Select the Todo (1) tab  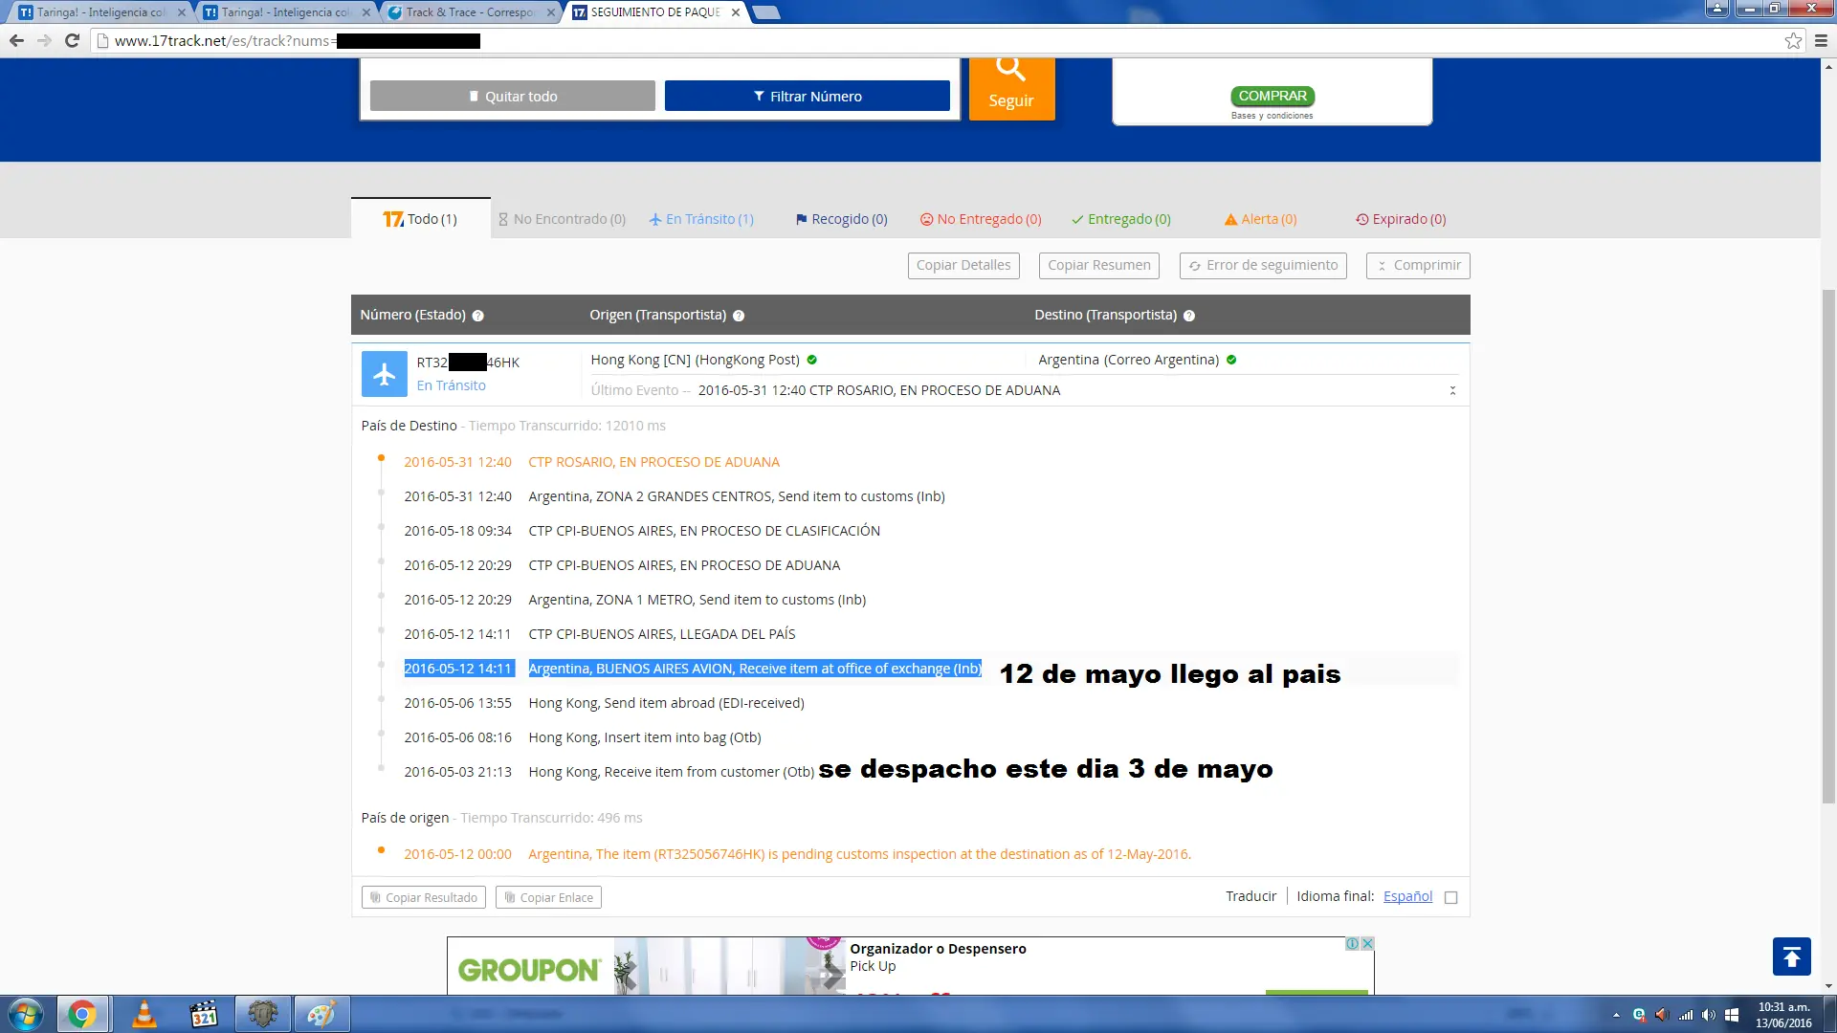[x=421, y=219]
